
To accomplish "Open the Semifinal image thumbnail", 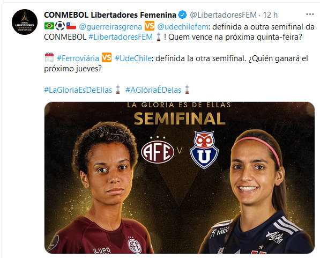I will (x=180, y=178).
